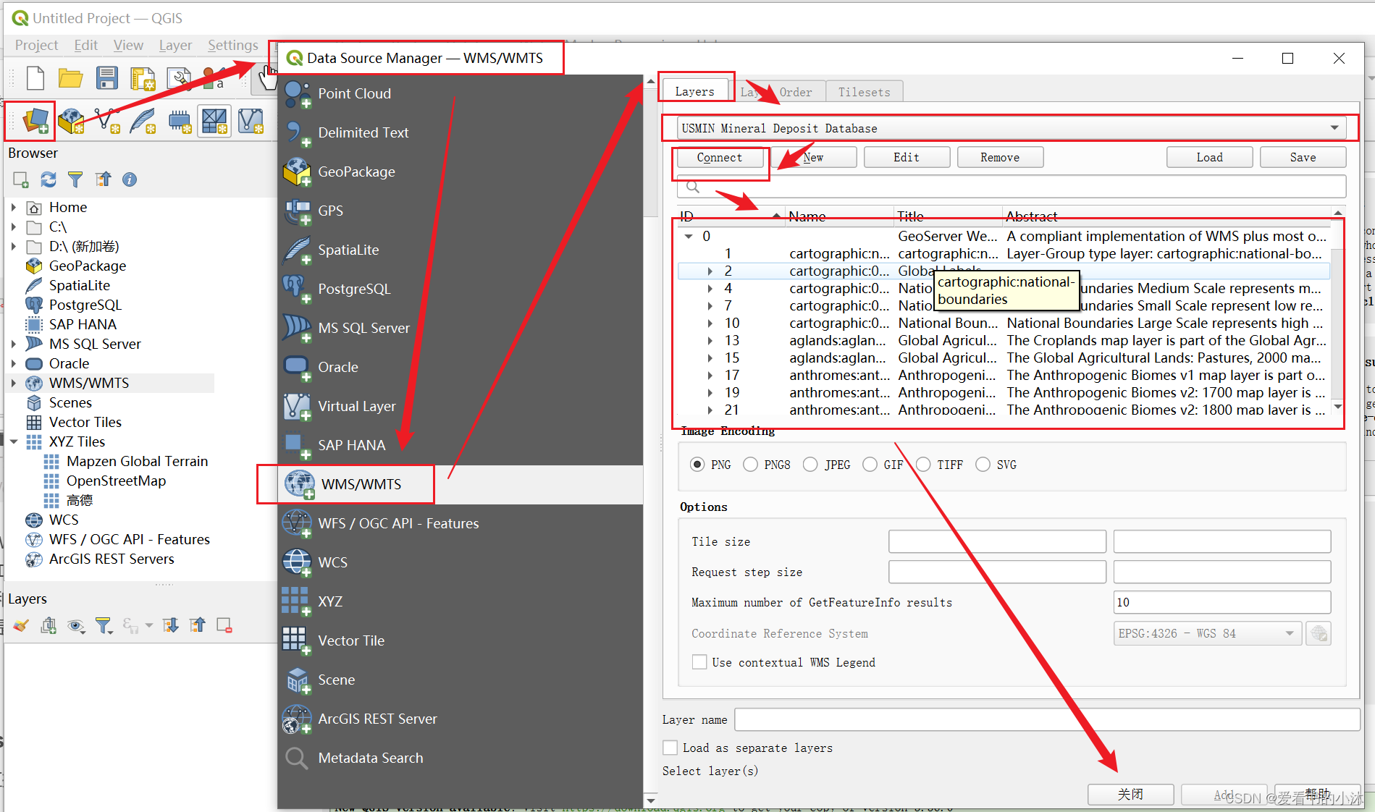
Task: Collapse layer row 0 GeoServer Web
Action: click(x=688, y=236)
